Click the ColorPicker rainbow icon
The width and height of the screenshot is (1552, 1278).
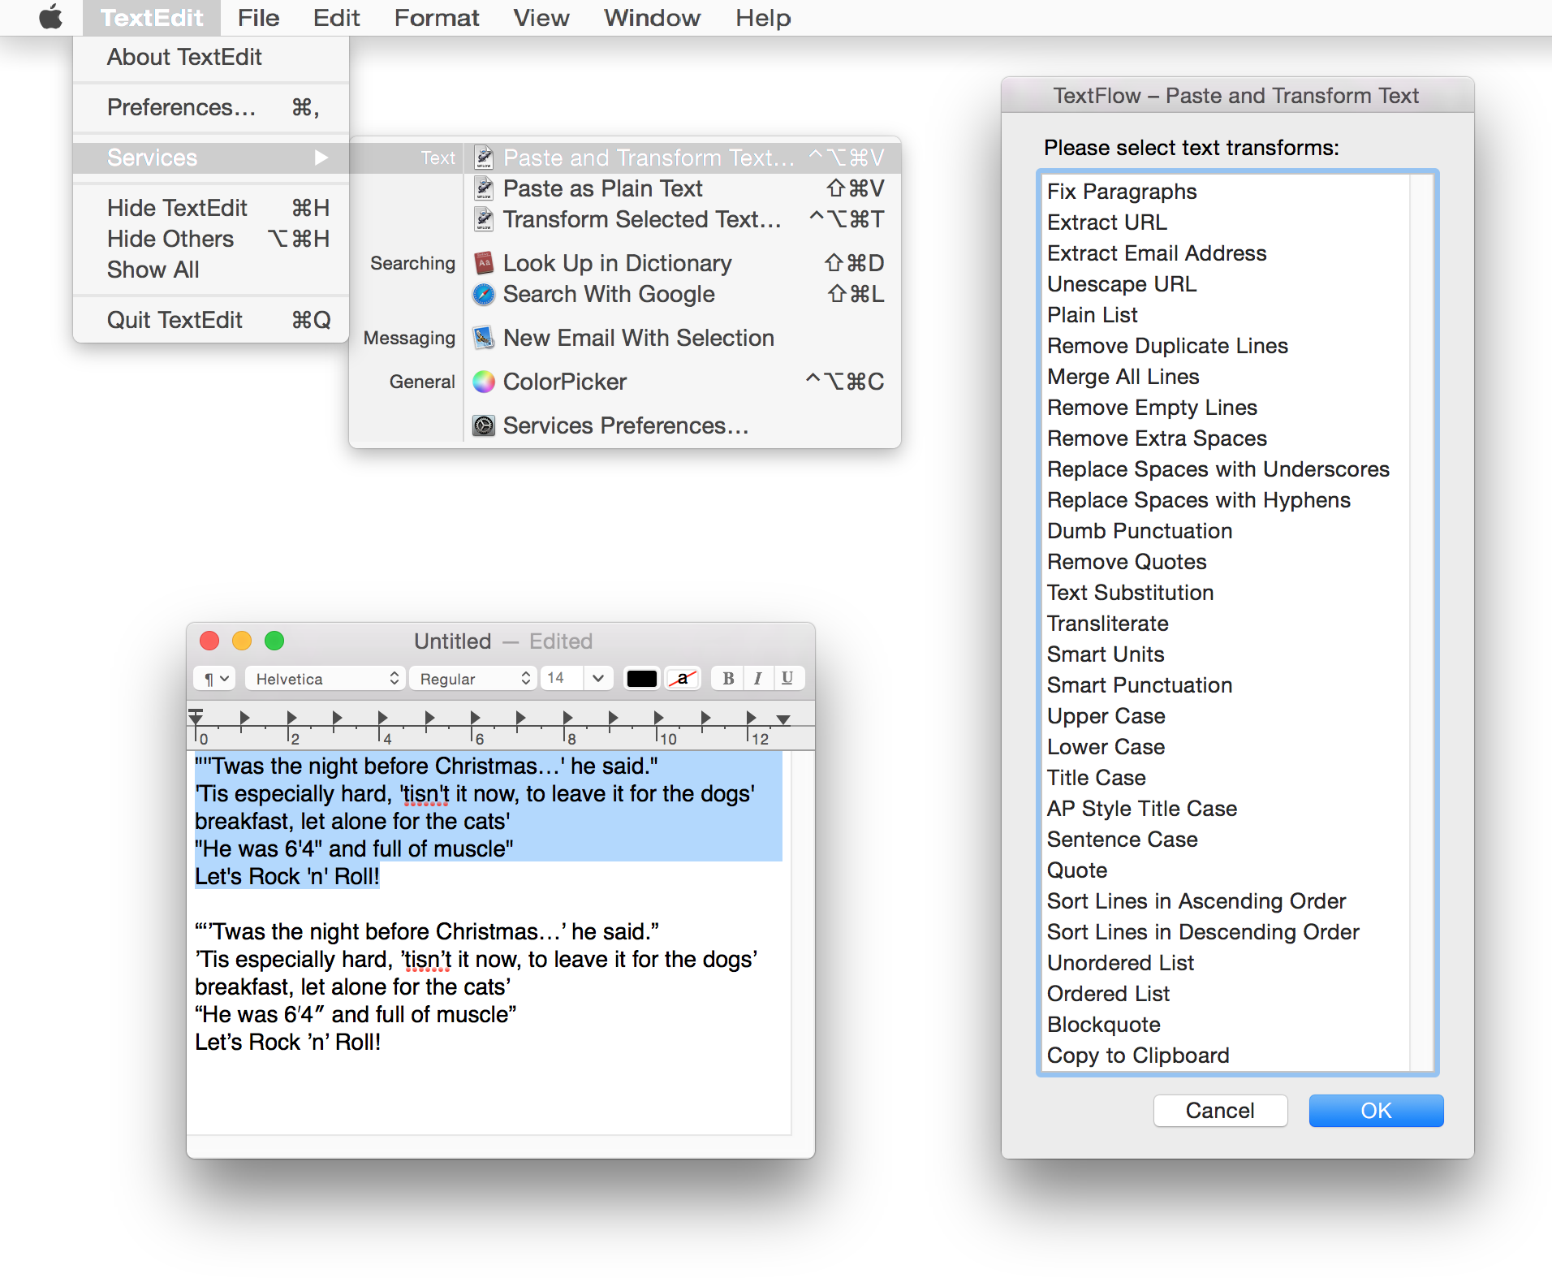(484, 382)
